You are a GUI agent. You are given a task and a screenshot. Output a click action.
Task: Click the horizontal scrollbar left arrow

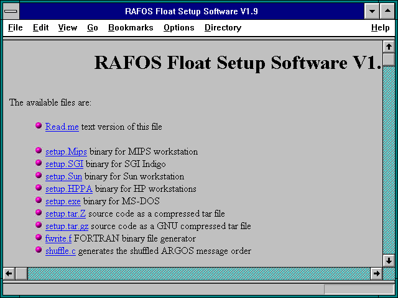click(x=9, y=273)
